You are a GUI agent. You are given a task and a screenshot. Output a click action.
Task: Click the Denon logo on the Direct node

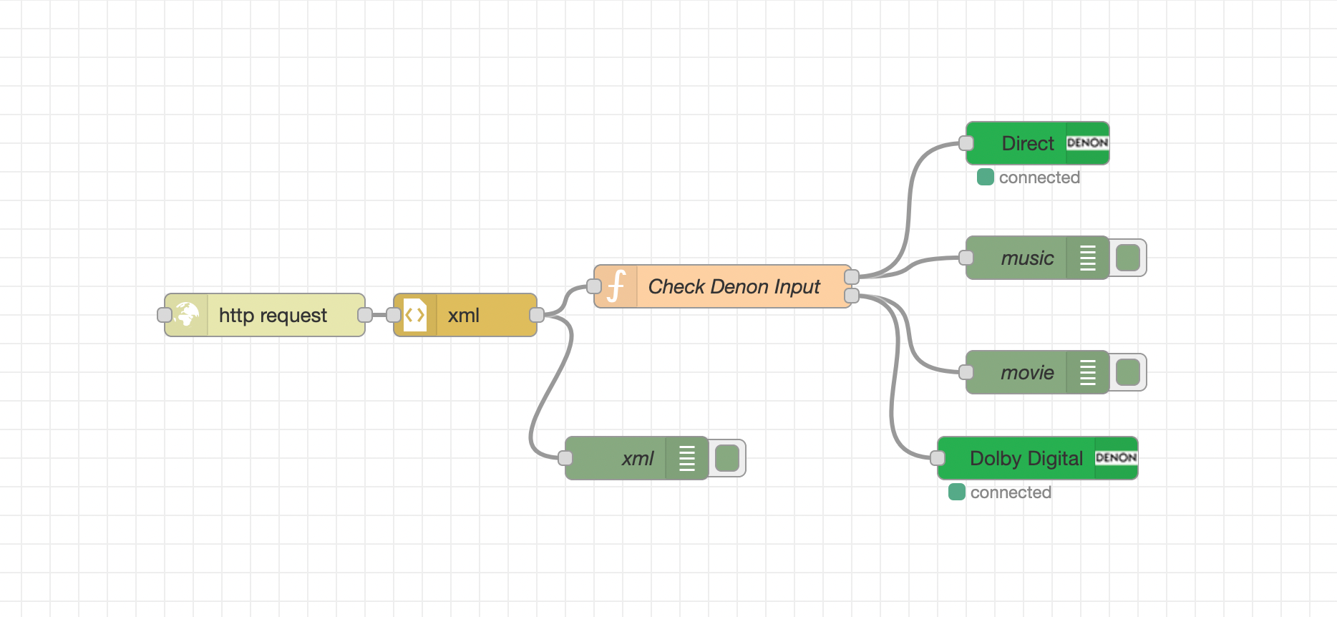(1087, 142)
